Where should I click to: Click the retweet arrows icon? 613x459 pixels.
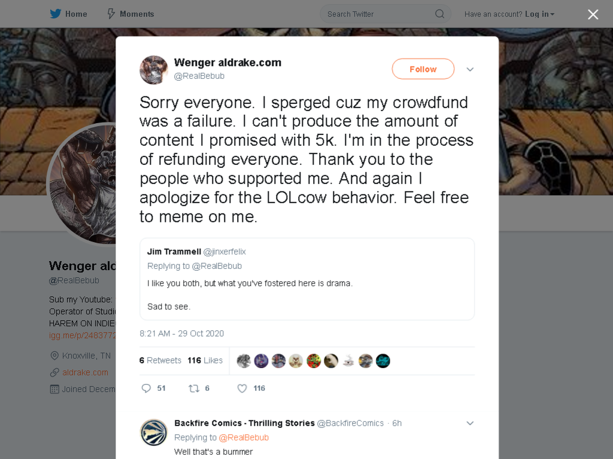(194, 388)
